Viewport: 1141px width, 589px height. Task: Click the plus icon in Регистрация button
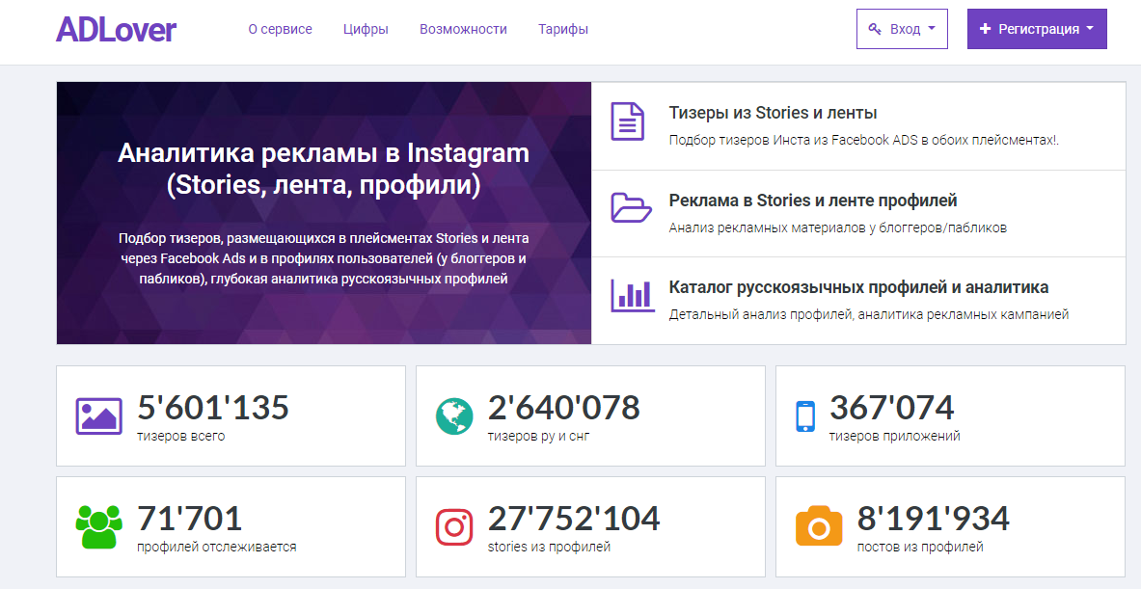[x=986, y=29]
